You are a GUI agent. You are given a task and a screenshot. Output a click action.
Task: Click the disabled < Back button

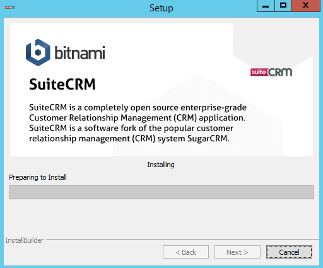pyautogui.click(x=185, y=252)
